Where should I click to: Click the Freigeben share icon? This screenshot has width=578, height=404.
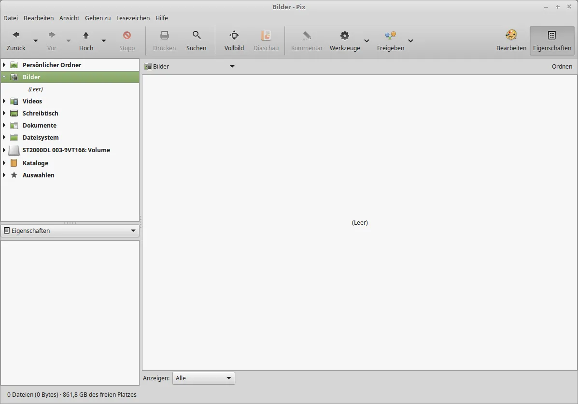(390, 35)
